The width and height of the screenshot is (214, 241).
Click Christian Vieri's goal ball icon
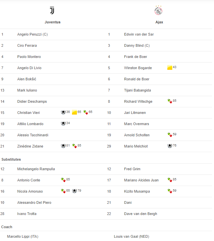pyautogui.click(x=63, y=112)
